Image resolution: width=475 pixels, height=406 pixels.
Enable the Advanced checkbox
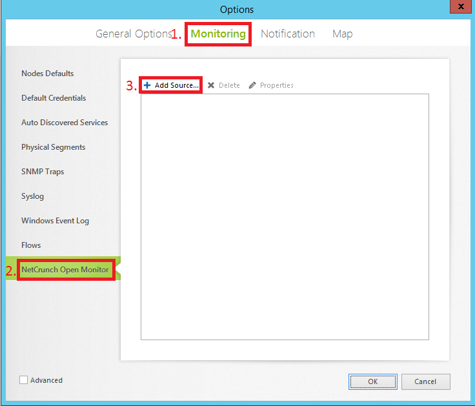(24, 380)
